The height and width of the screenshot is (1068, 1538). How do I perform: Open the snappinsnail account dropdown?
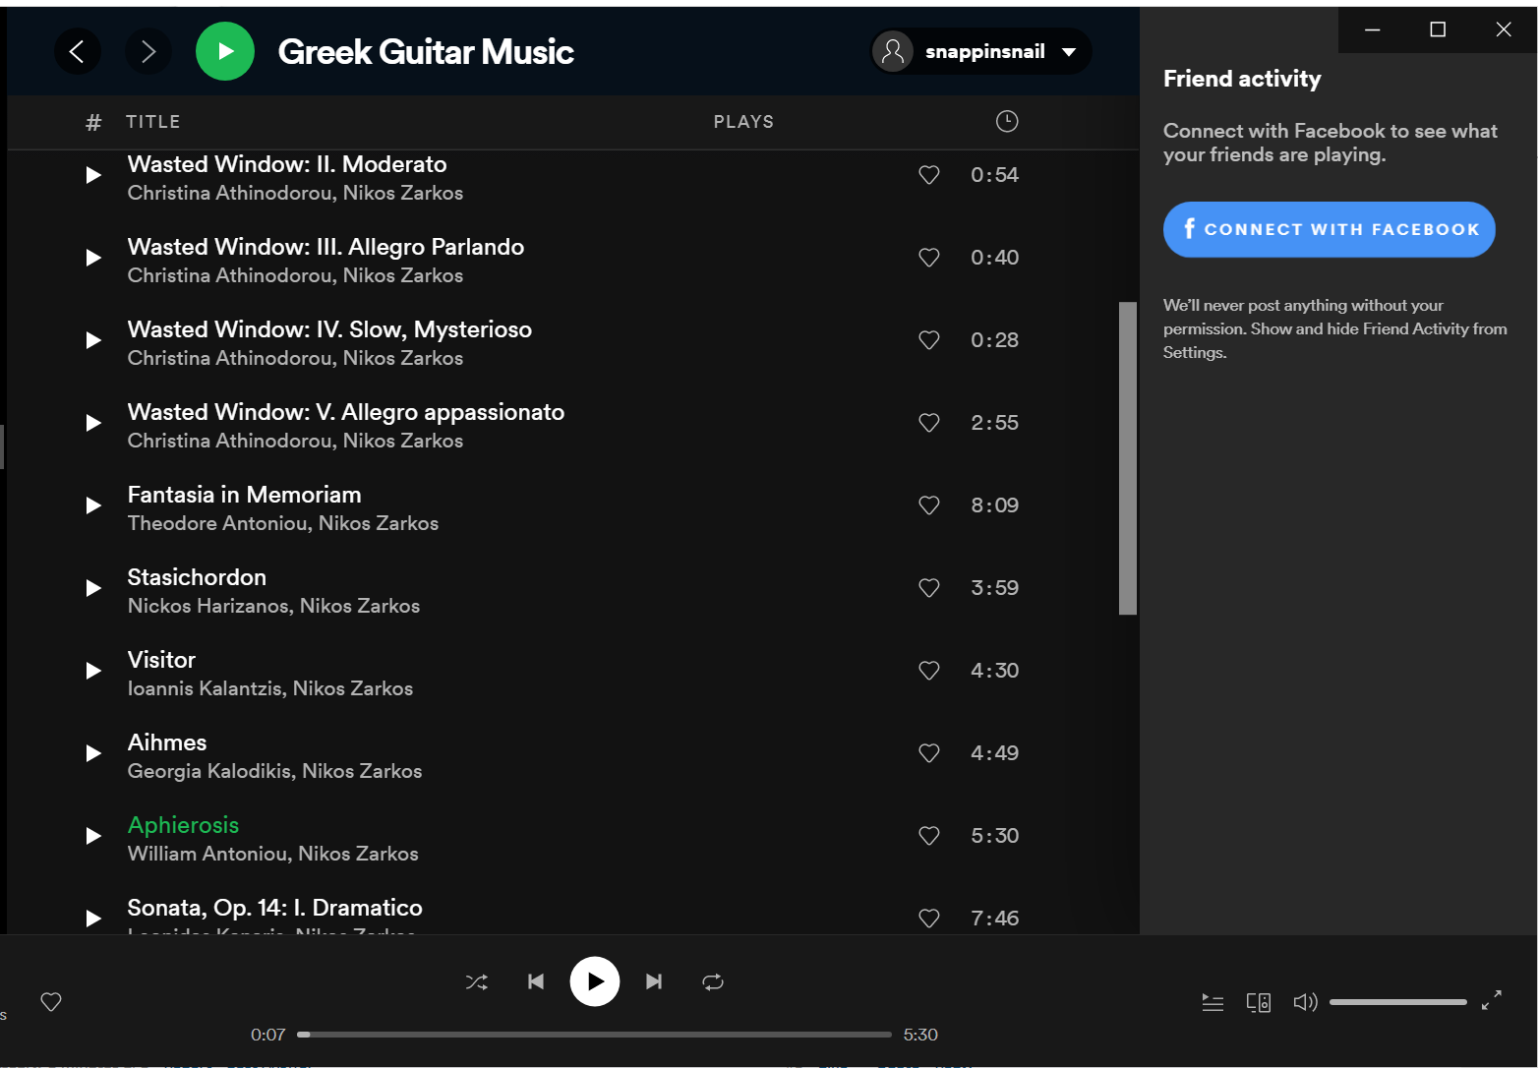(981, 51)
